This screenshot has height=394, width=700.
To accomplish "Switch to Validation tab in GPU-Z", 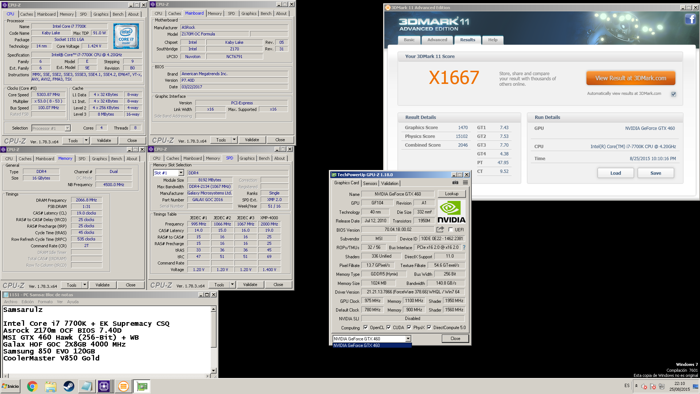I will [x=390, y=184].
